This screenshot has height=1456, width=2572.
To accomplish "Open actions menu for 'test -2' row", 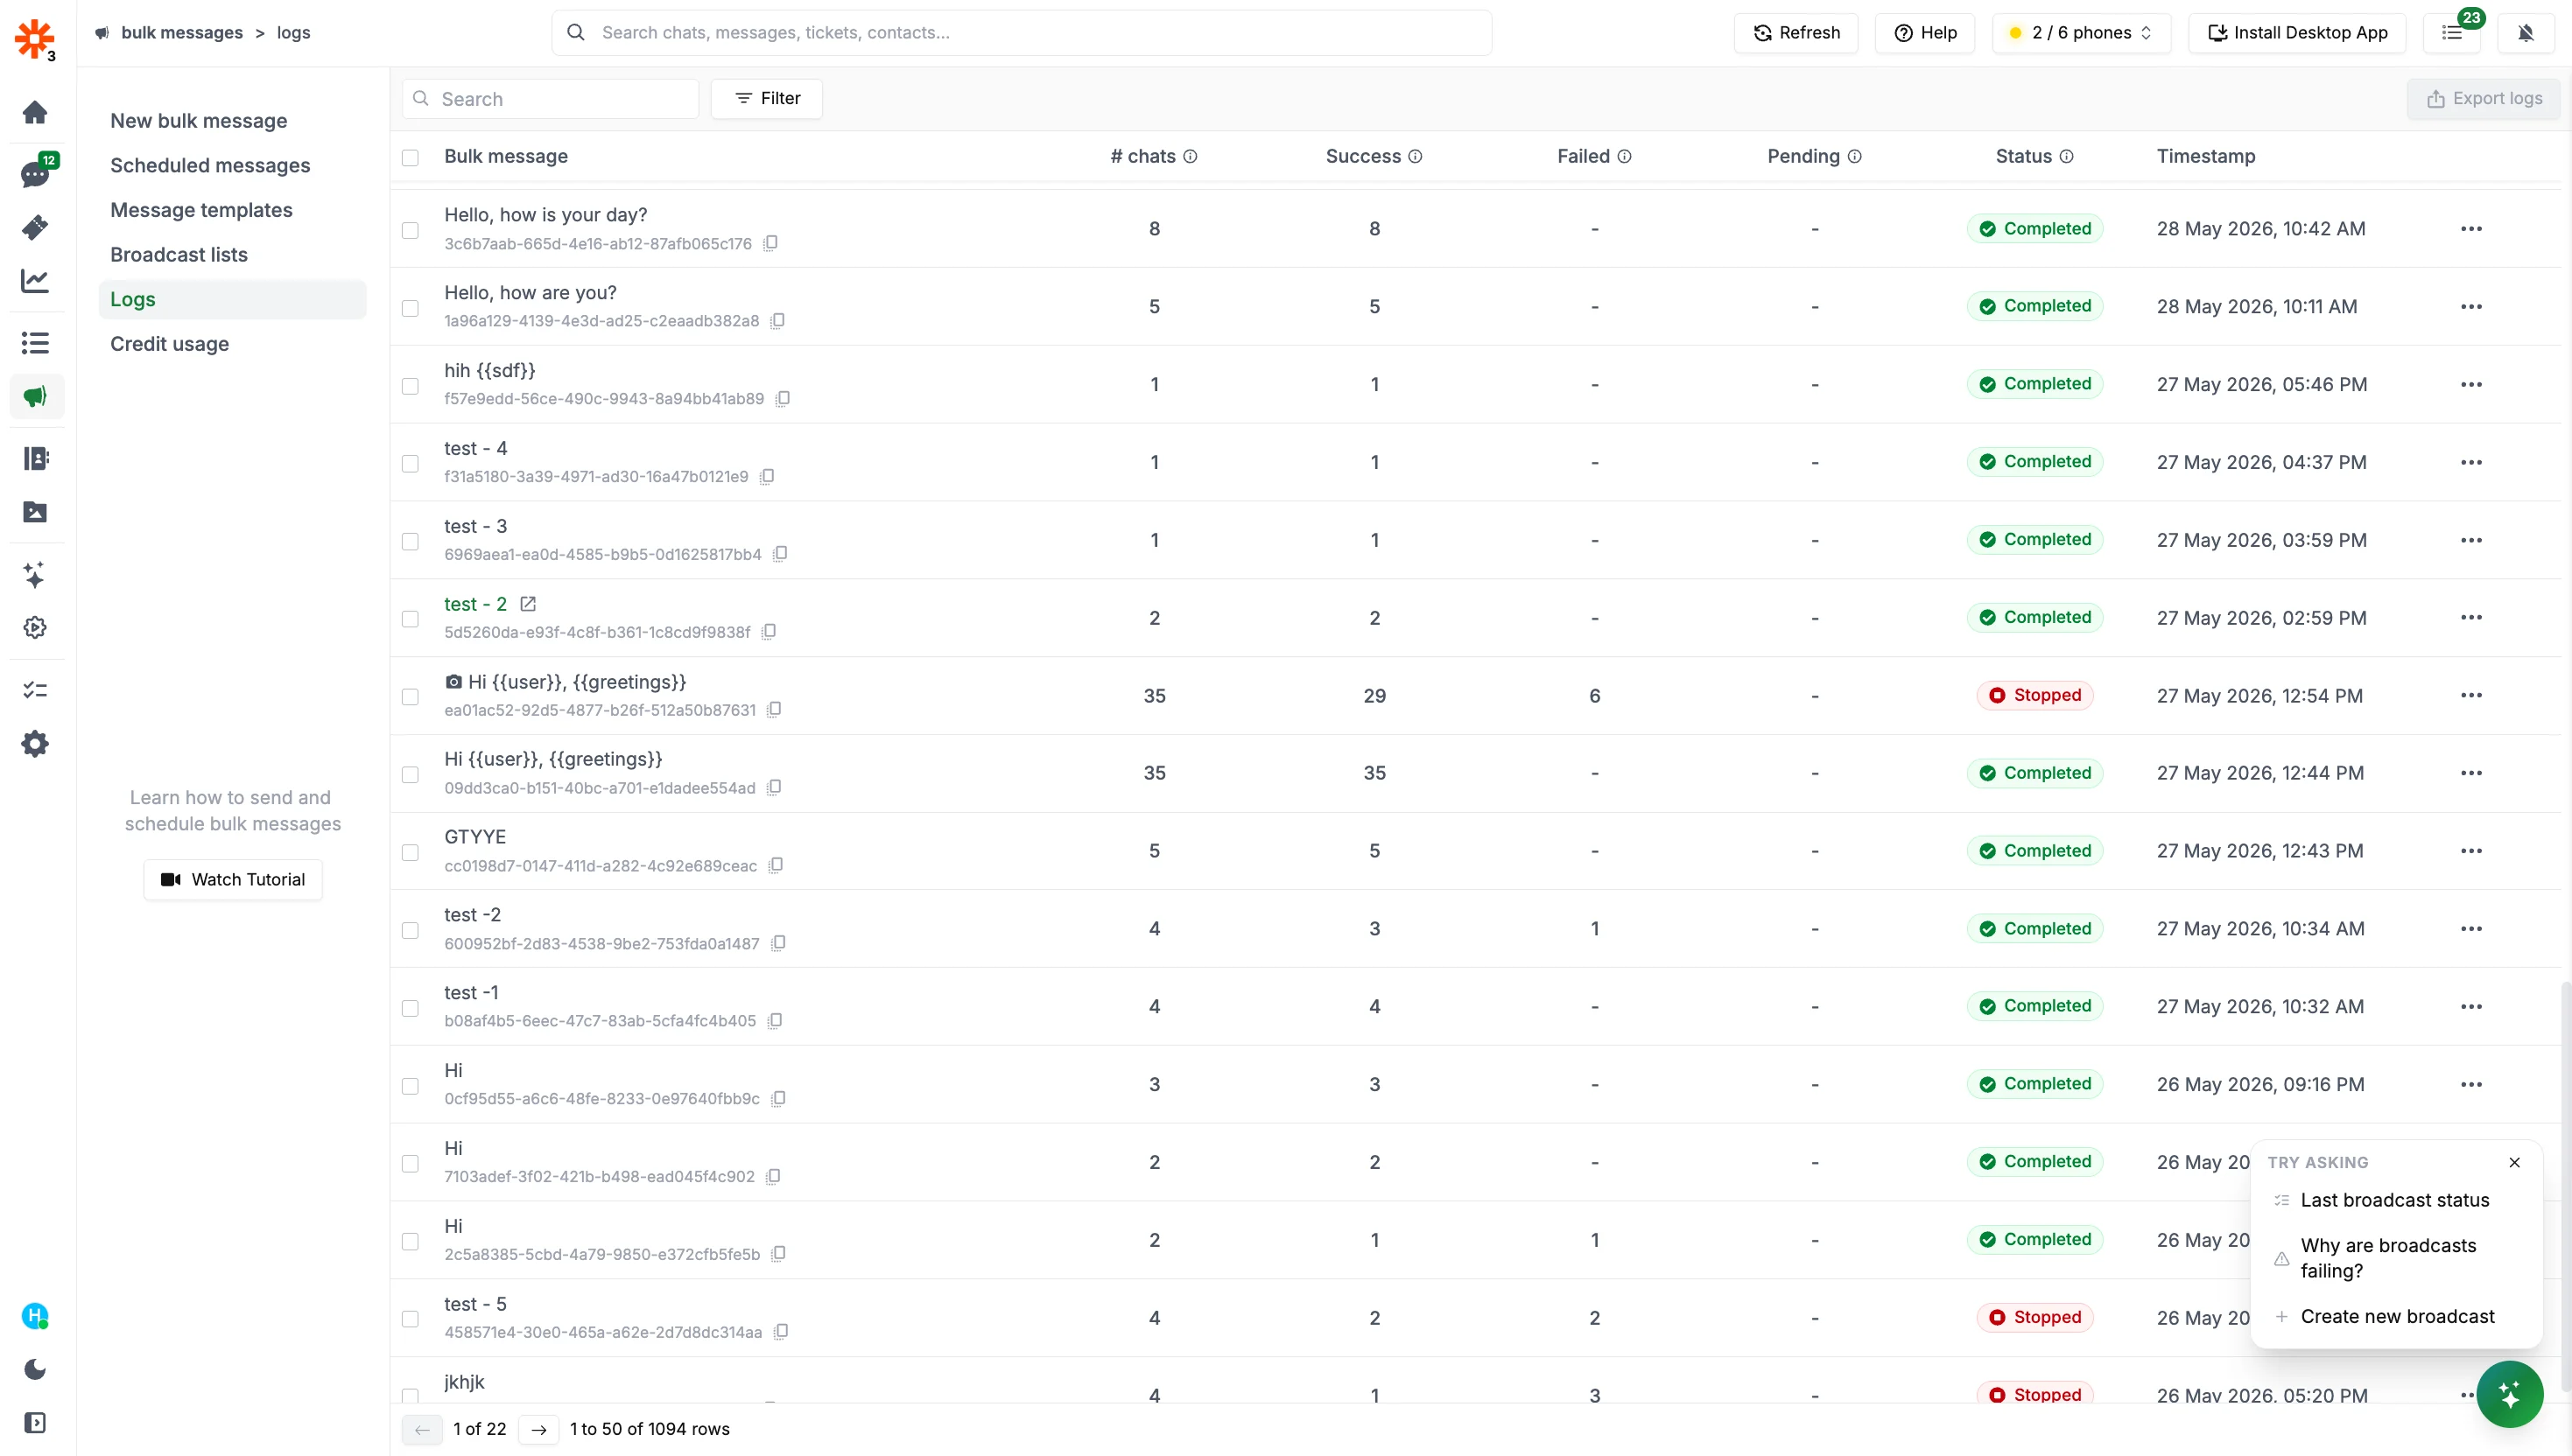I will click(x=2471, y=929).
